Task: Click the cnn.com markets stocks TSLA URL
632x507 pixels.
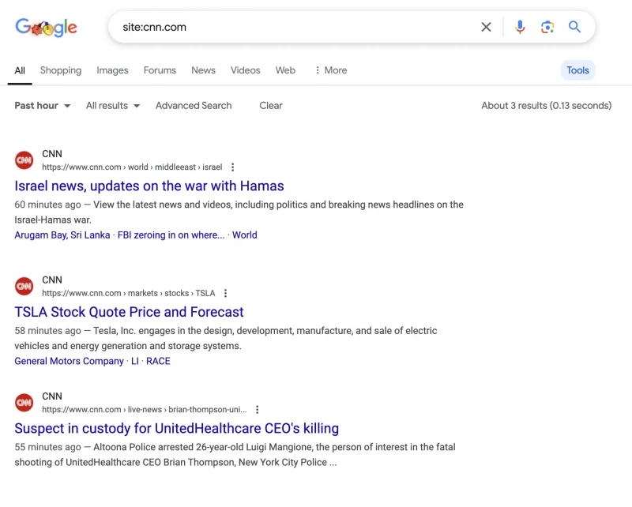Action: coord(128,293)
